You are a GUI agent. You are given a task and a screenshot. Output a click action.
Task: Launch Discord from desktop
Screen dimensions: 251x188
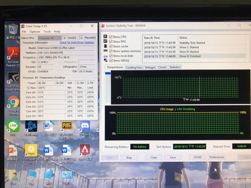coord(85,128)
